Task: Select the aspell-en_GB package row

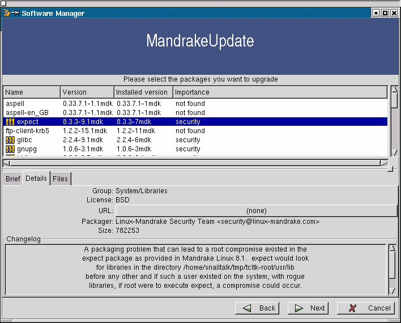Action: pos(195,113)
